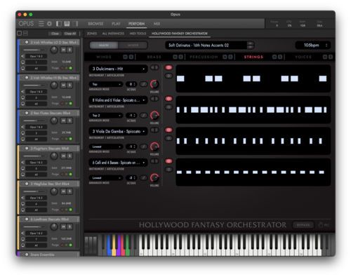Open the 8 Violins and 6 Violas articulation dropdown

118,100
